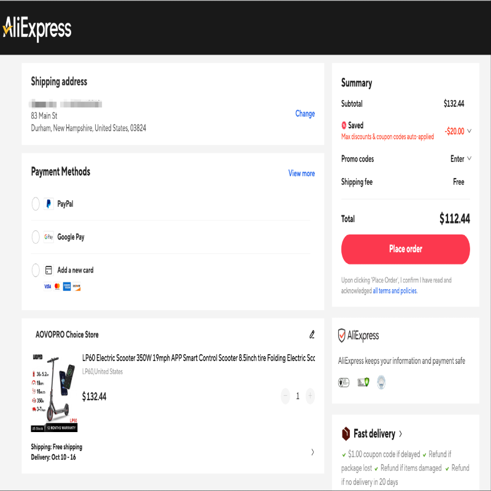Viewport: 491px width, 491px height.
Task: Select the Add a new card option
Action: pos(36,270)
